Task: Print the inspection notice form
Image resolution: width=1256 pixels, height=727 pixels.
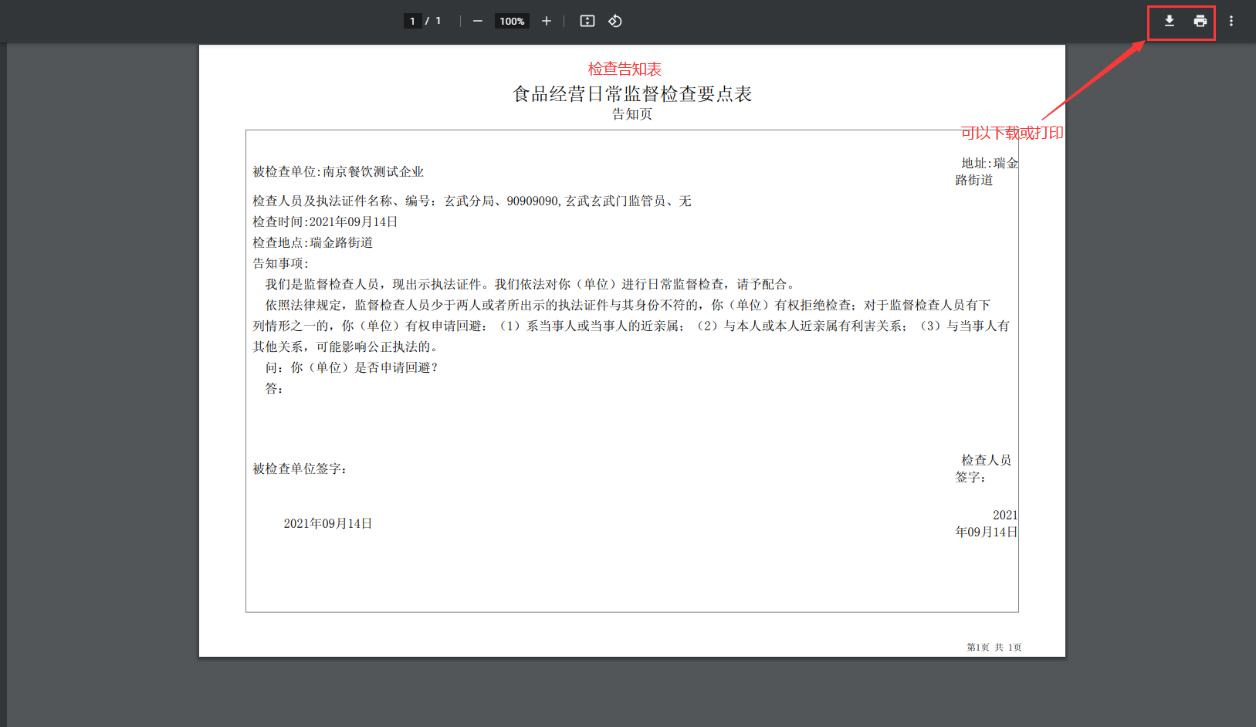Action: [x=1200, y=21]
